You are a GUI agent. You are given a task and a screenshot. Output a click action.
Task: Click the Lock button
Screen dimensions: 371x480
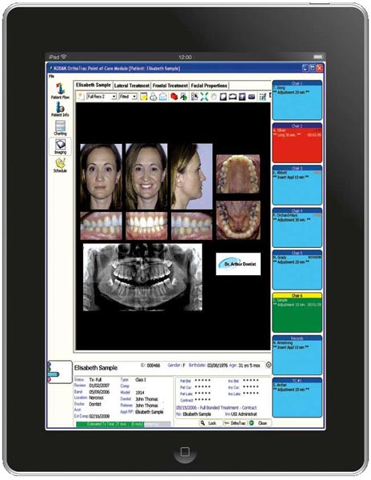(209, 423)
